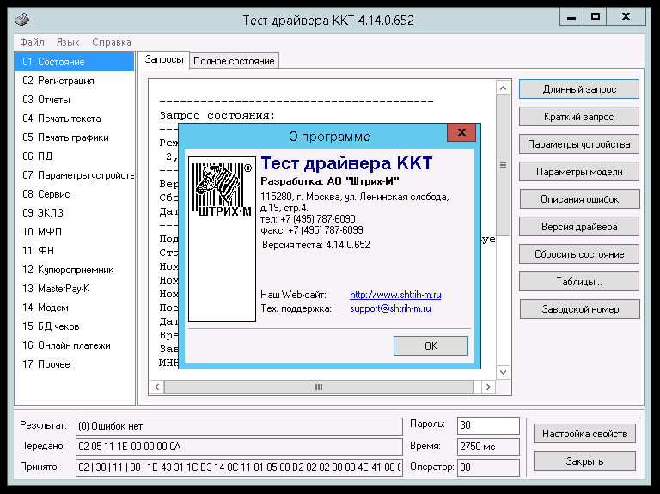This screenshot has width=660, height=494.
Task: Open the Таблицы... dialog
Action: (x=579, y=282)
